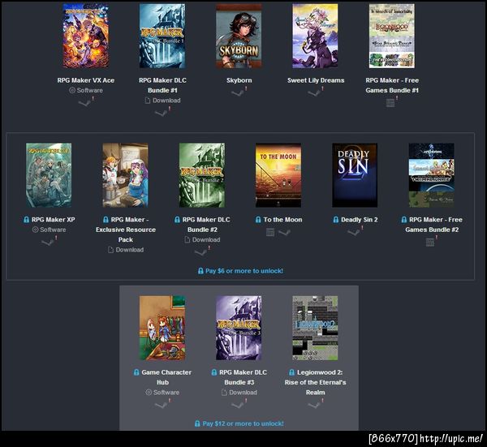Click the lock icon beside Exclusive Resource Pack title
The height and width of the screenshot is (447, 487).
pyautogui.click(x=106, y=220)
